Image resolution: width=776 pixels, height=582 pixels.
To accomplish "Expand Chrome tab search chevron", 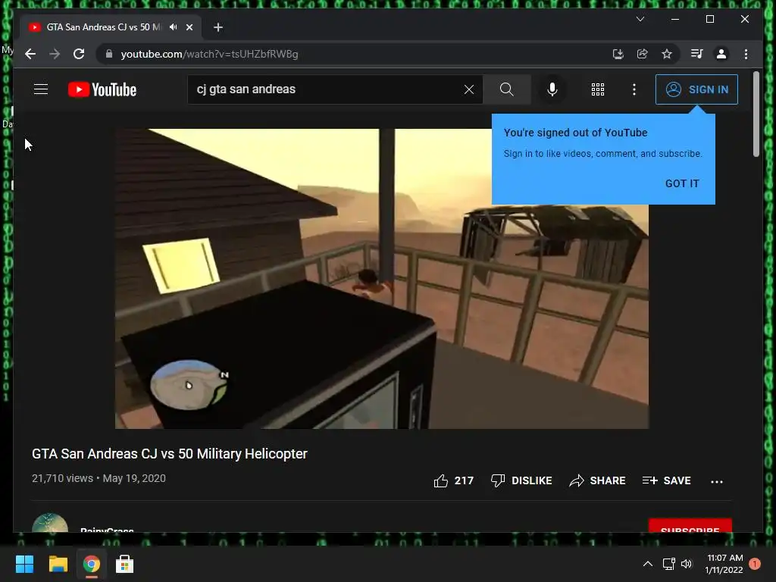I will click(640, 19).
